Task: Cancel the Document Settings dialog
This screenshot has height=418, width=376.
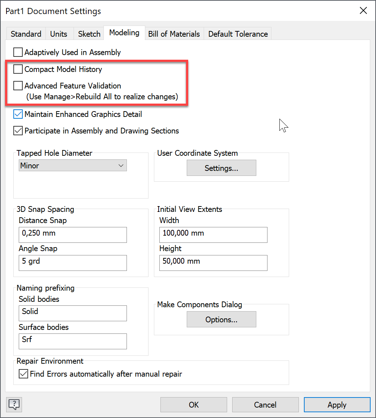Action: (265, 404)
